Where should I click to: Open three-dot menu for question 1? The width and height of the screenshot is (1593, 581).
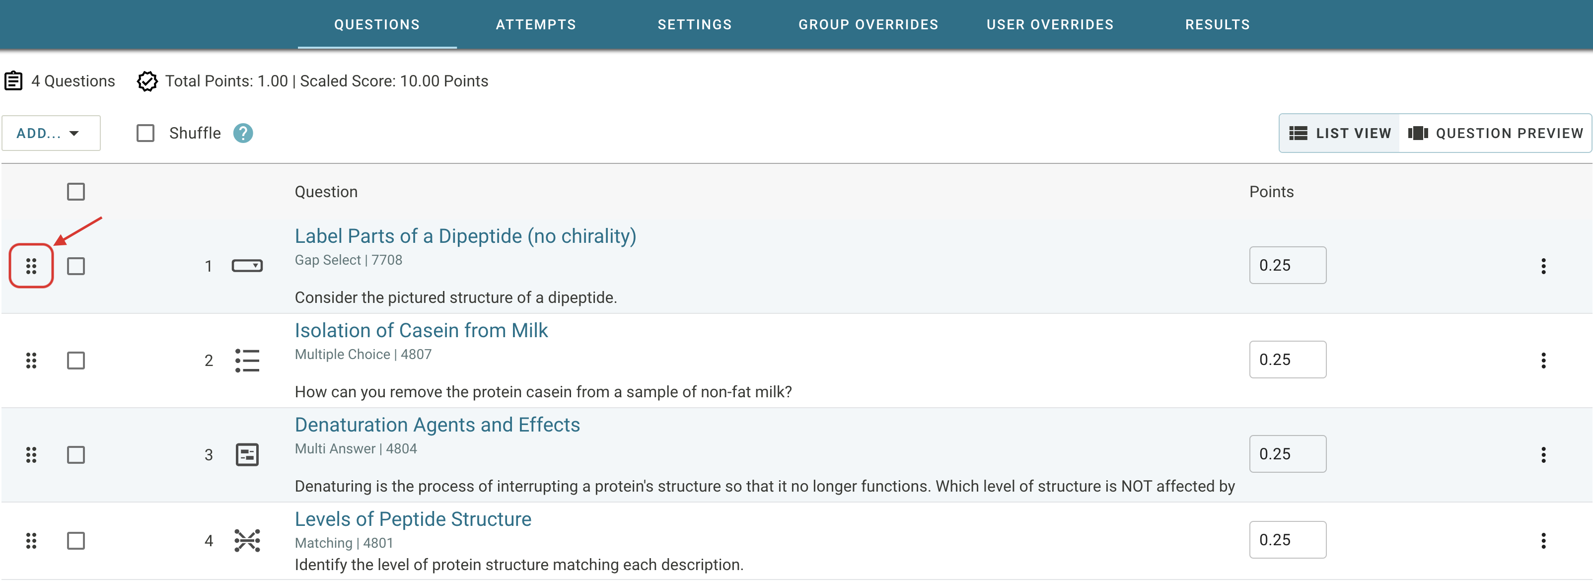tap(1543, 266)
